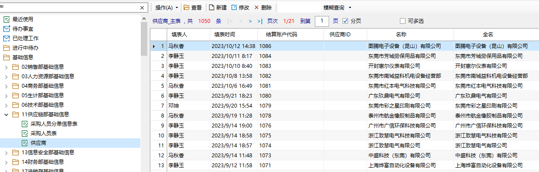Click 查看 view toolbar button
Image resolution: width=539 pixels, height=172 pixels.
(193, 8)
